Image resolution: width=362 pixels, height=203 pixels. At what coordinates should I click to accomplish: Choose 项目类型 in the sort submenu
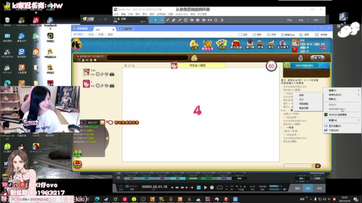coord(308,104)
